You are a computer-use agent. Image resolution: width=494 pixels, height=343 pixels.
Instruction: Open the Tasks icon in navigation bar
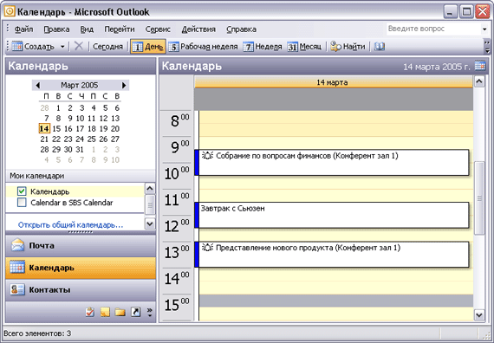90,312
